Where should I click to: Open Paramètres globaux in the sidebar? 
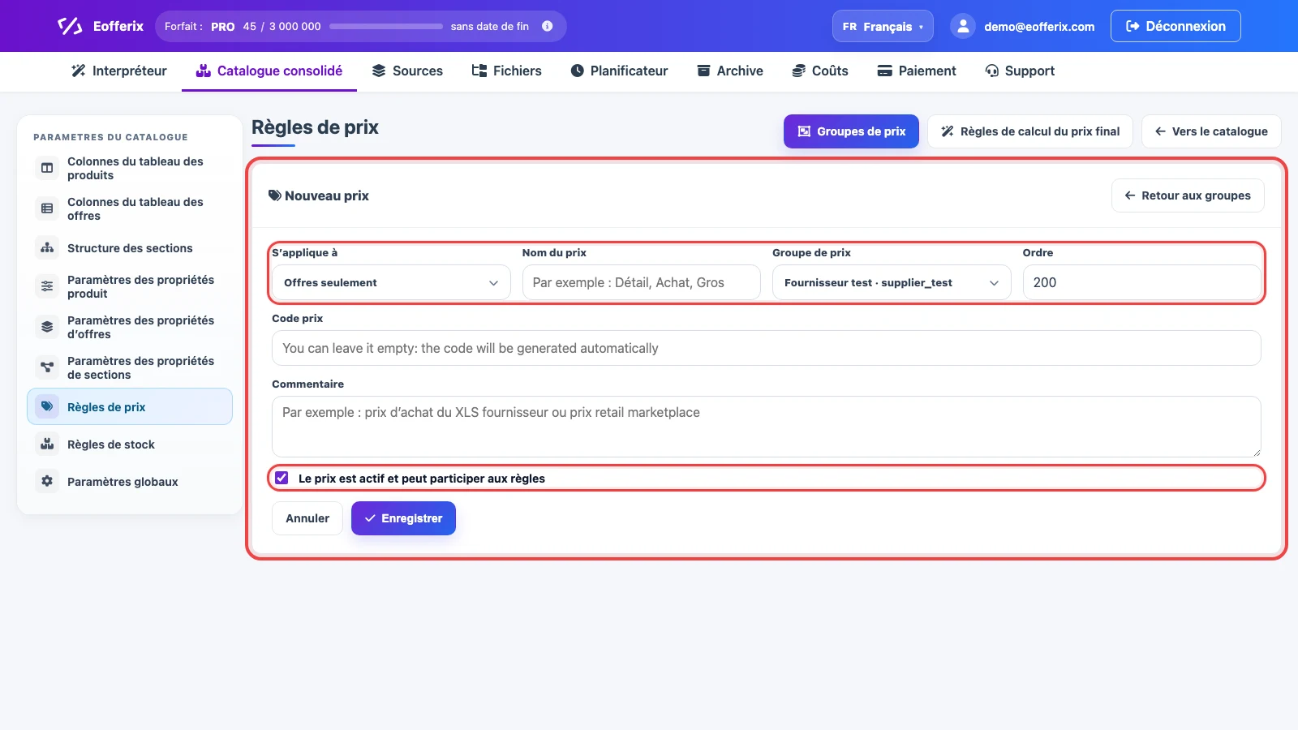[130, 481]
